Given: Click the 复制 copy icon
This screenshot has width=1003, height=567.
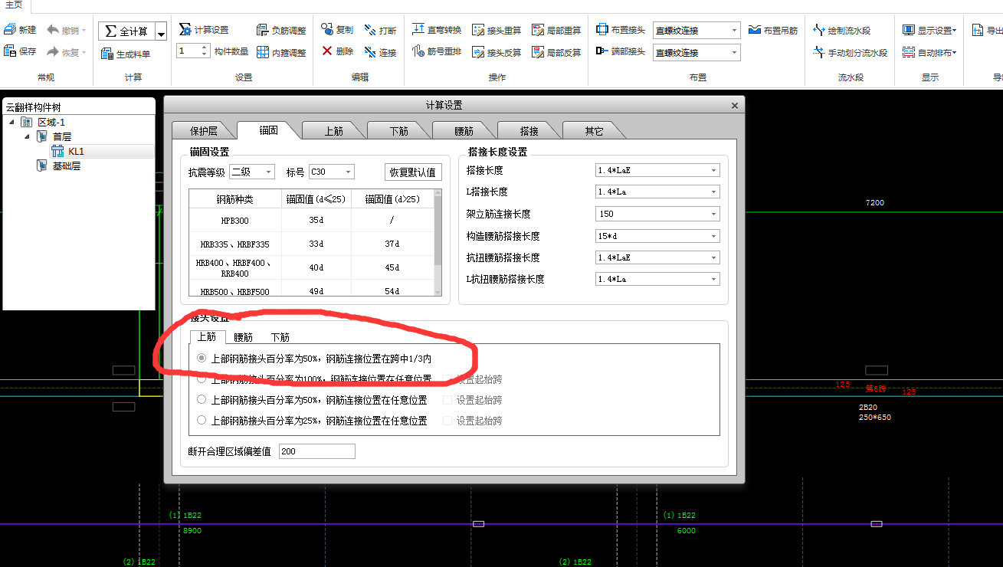Looking at the screenshot, I should click(x=326, y=30).
